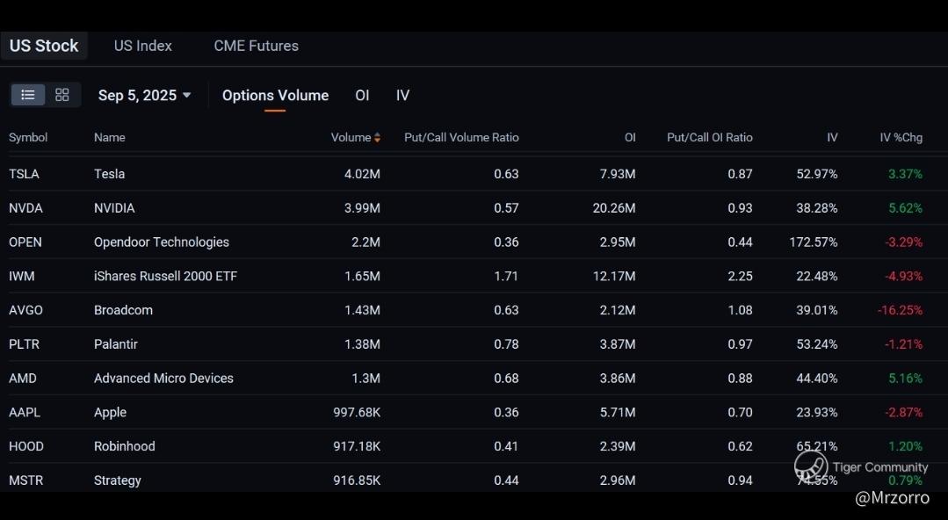Switch to grid view layout
This screenshot has width=948, height=520.
click(x=62, y=95)
